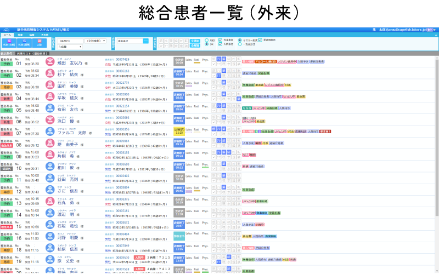
Task: Select the AND filter radio button
Action: pos(207,41)
